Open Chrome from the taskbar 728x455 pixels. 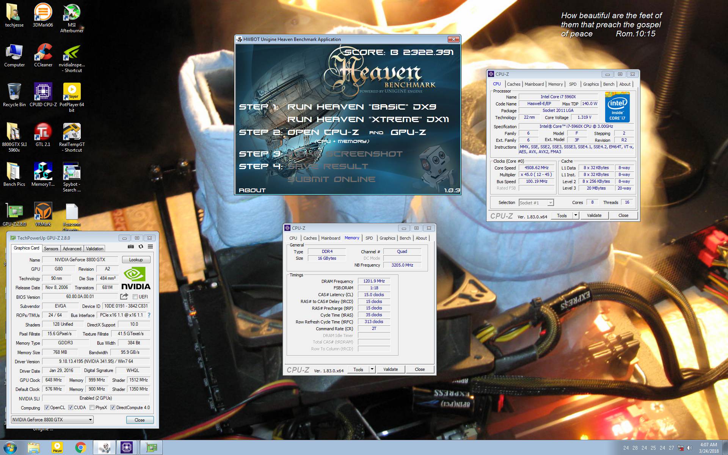click(x=80, y=448)
